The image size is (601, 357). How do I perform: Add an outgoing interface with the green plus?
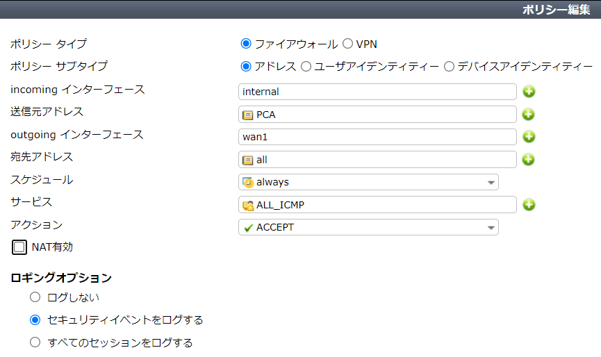pos(529,137)
